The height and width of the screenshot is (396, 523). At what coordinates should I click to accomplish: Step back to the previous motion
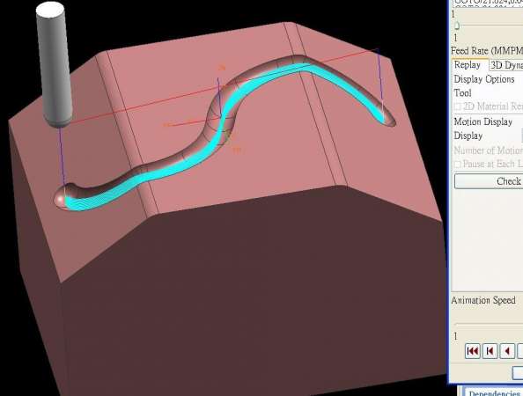coord(490,351)
